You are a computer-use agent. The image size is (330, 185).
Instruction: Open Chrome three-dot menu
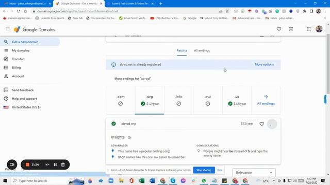tap(325, 11)
